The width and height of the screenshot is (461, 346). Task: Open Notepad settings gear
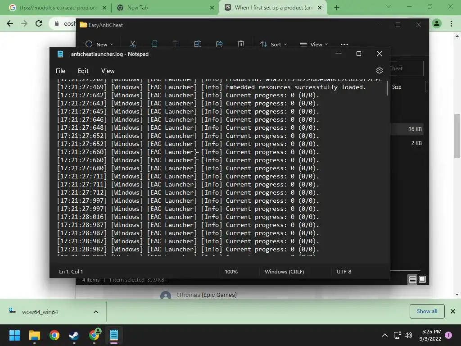(x=379, y=70)
